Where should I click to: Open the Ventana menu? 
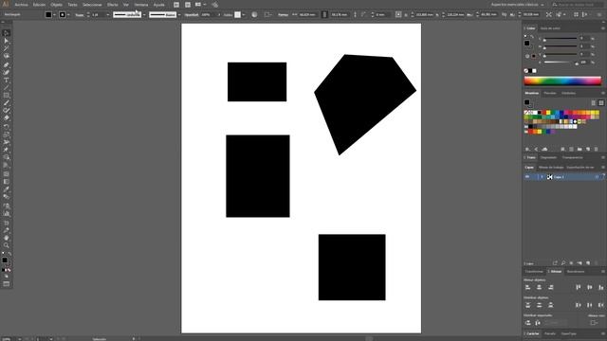click(x=141, y=5)
